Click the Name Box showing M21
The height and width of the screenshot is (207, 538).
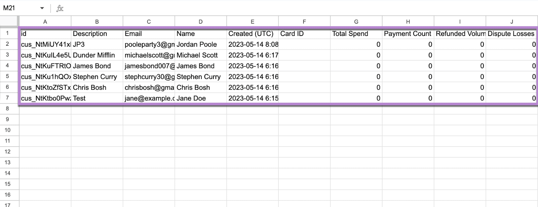(x=17, y=8)
